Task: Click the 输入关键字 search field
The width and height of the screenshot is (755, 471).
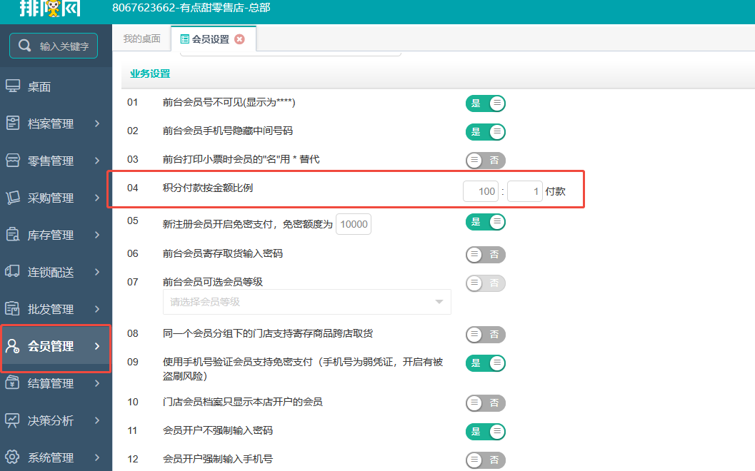Action: pos(54,46)
